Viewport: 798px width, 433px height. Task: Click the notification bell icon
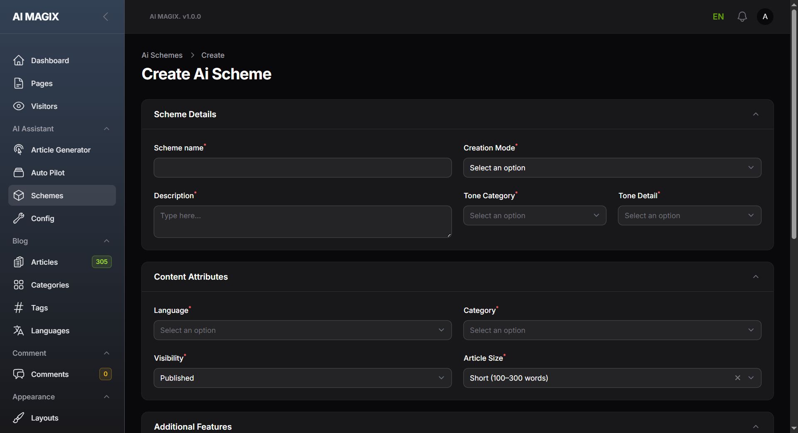click(742, 17)
